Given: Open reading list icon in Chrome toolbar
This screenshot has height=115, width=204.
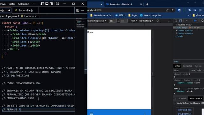Looking at the screenshot, I should pyautogui.click(x=195, y=10).
